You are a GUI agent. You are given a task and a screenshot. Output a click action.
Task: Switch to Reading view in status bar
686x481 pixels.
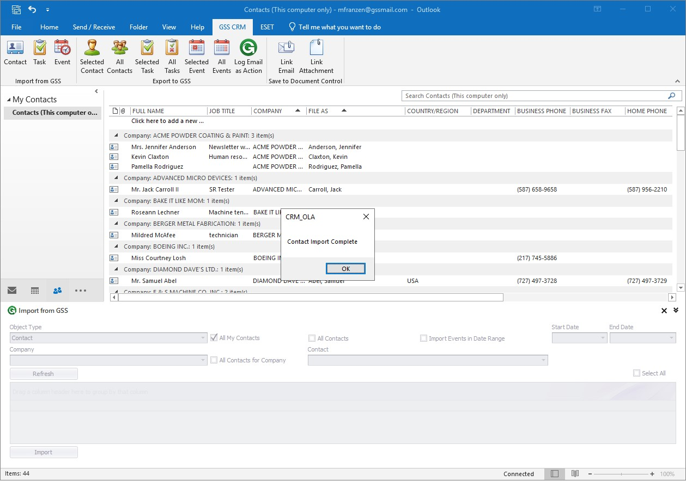coord(575,474)
